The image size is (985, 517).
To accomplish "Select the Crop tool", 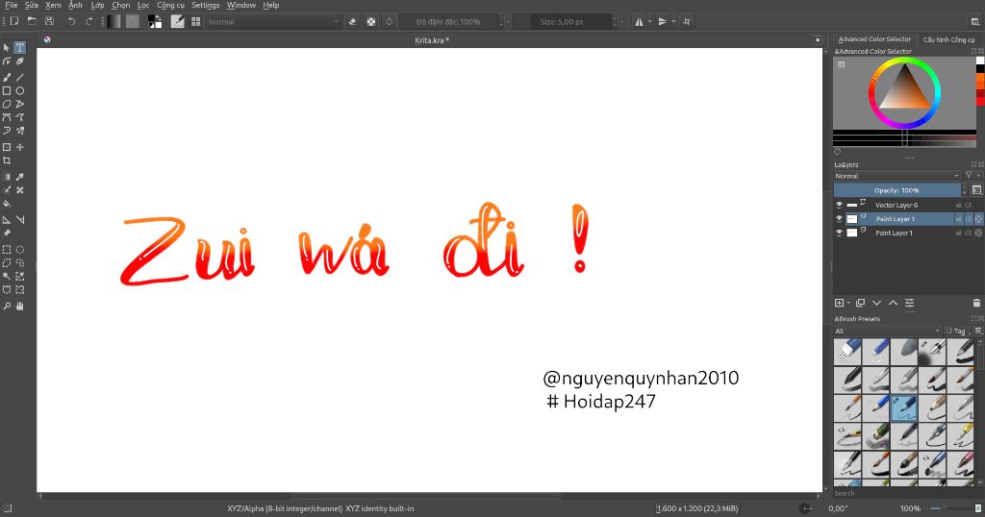I will (7, 160).
